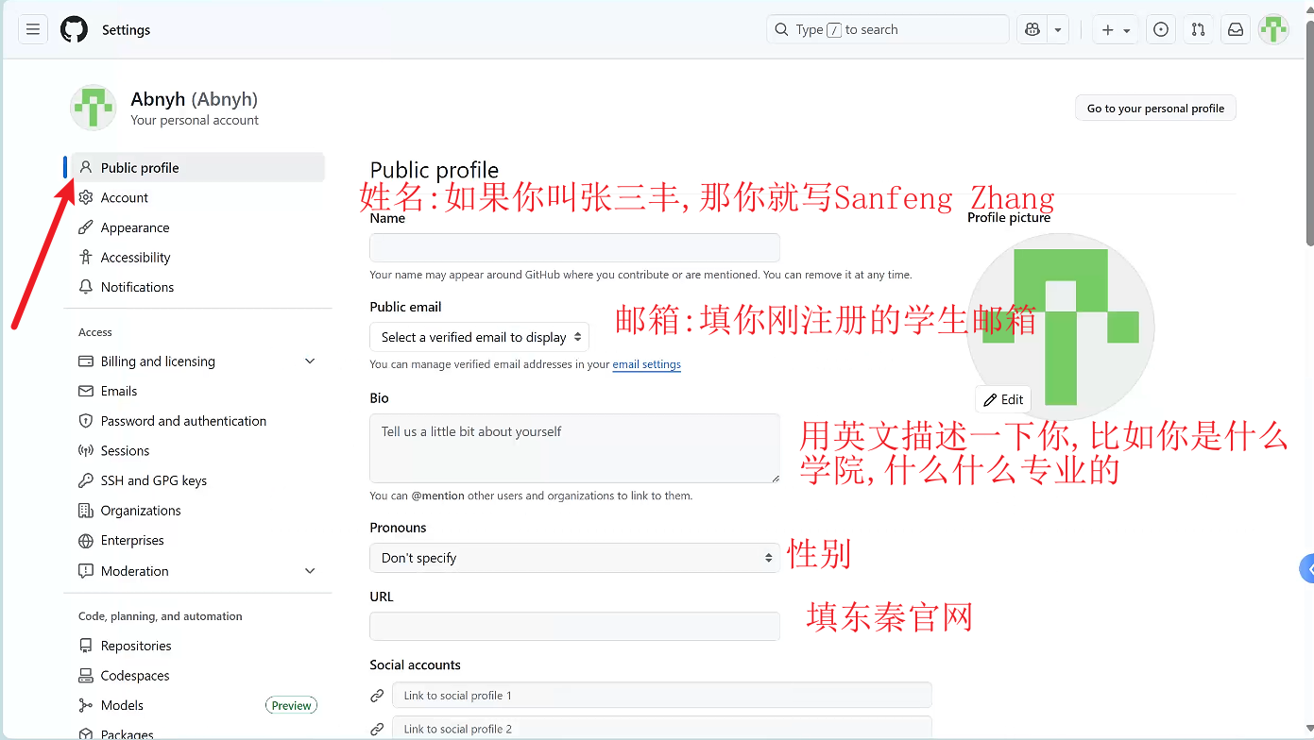The image size is (1314, 740).
Task: Click the envelope icon beside Emails
Action: (x=86, y=391)
